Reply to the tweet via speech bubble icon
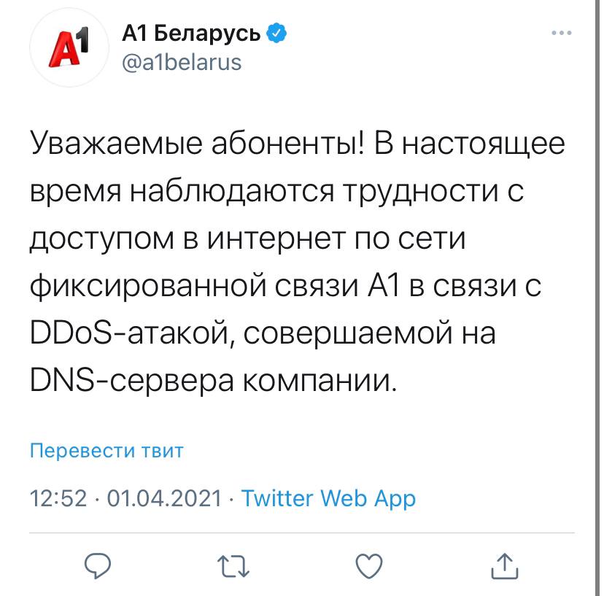The image size is (604, 596). (x=97, y=564)
